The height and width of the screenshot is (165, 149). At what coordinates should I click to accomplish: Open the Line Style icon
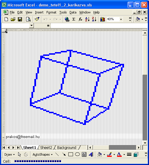(x=129, y=154)
